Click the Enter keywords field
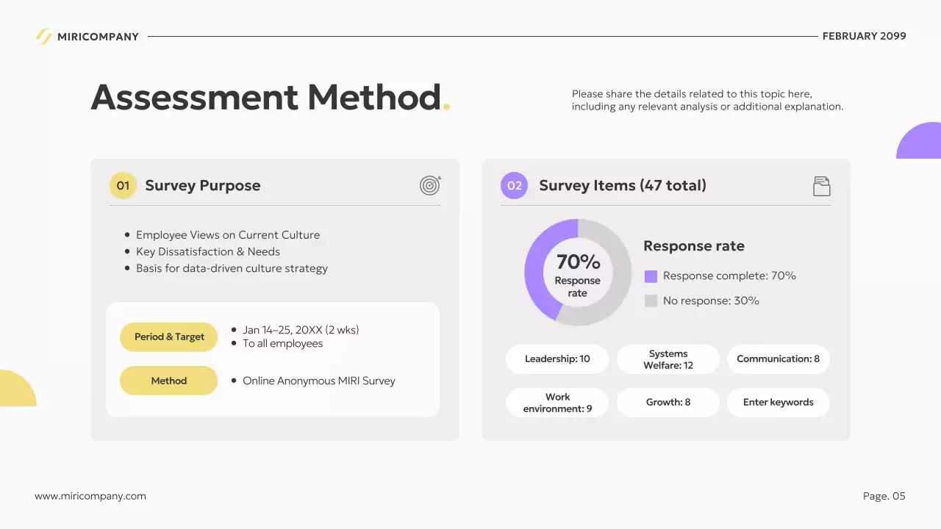The image size is (941, 529). coord(778,403)
